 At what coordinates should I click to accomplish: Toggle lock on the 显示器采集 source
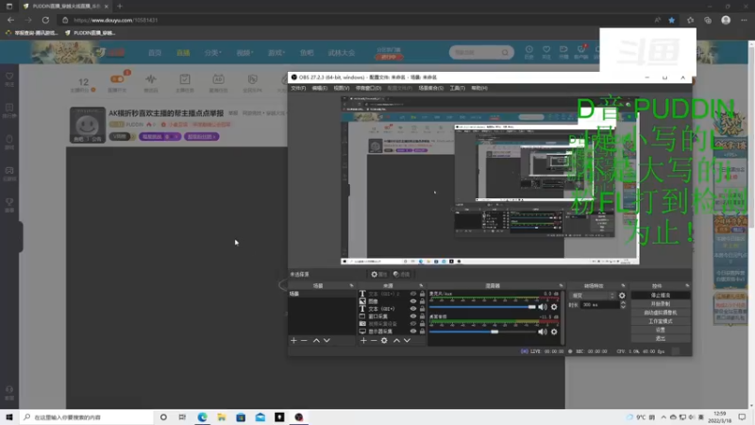422,331
